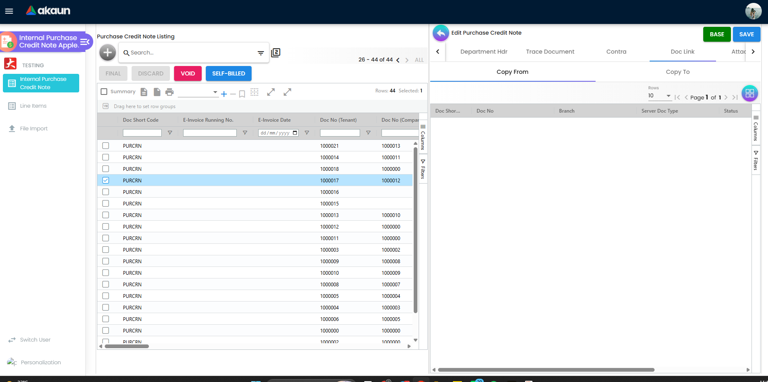This screenshot has height=382, width=768.
Task: Open the purple grid view button
Action: [750, 93]
